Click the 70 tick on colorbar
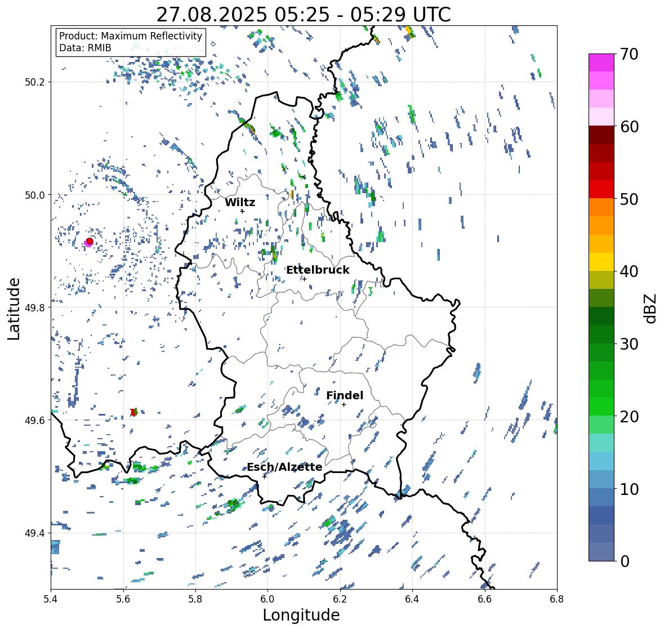This screenshot has width=664, height=629. [x=629, y=54]
